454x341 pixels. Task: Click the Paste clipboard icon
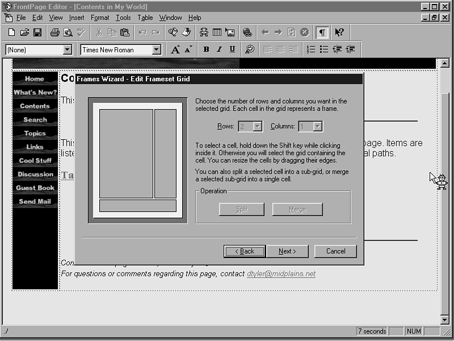pos(125,32)
